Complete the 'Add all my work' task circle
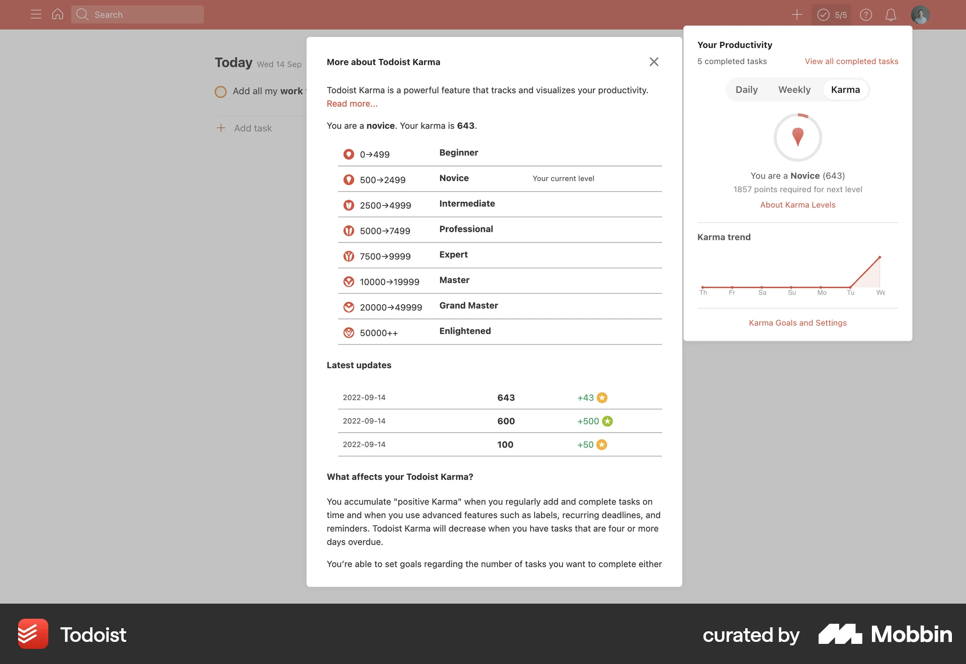Screen dimensions: 966x664 pos(220,92)
